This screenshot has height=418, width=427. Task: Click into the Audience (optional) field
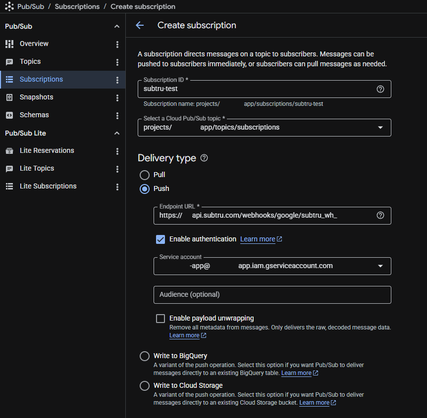[272, 295]
